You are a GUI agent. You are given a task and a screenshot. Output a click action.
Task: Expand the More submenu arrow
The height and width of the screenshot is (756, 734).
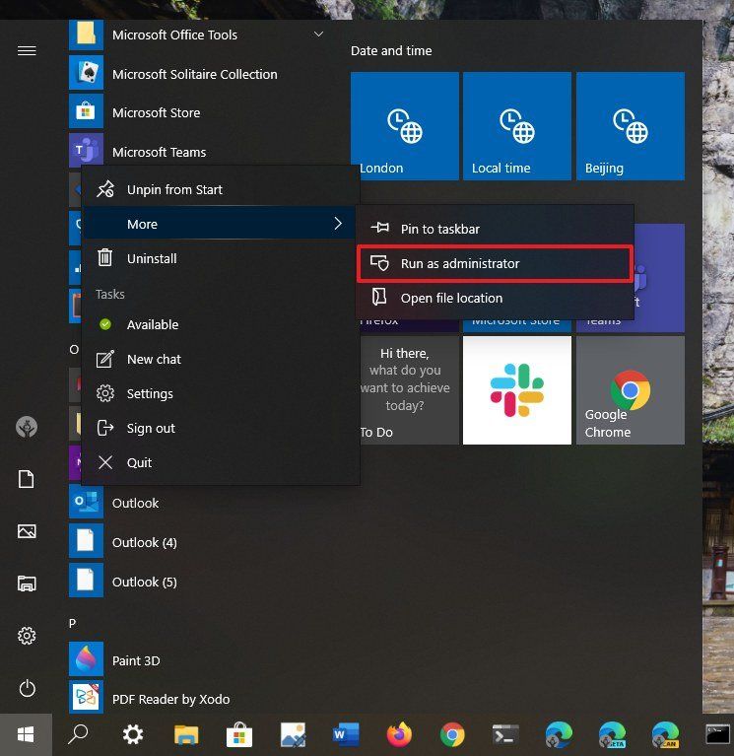click(x=338, y=224)
